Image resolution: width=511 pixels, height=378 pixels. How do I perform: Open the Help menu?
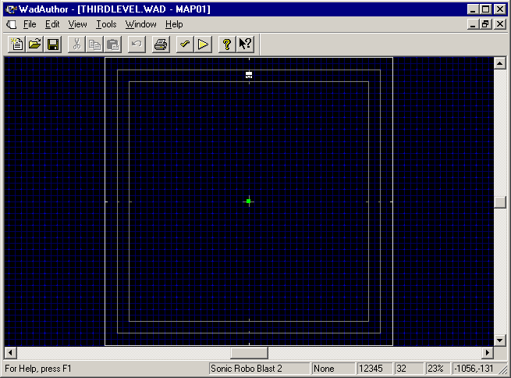[x=174, y=24]
